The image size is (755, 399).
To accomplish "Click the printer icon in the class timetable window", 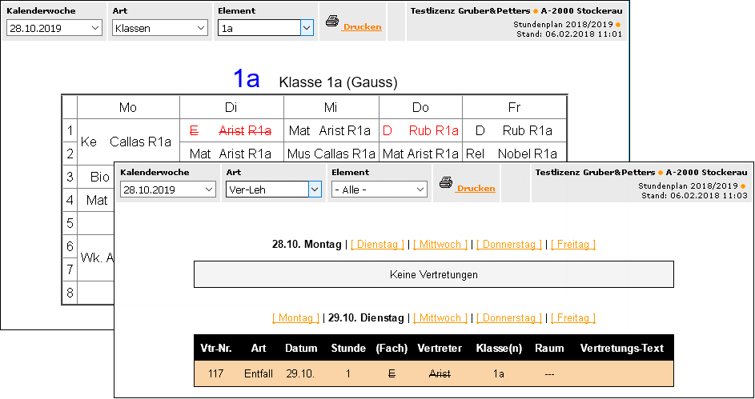I will (x=332, y=22).
